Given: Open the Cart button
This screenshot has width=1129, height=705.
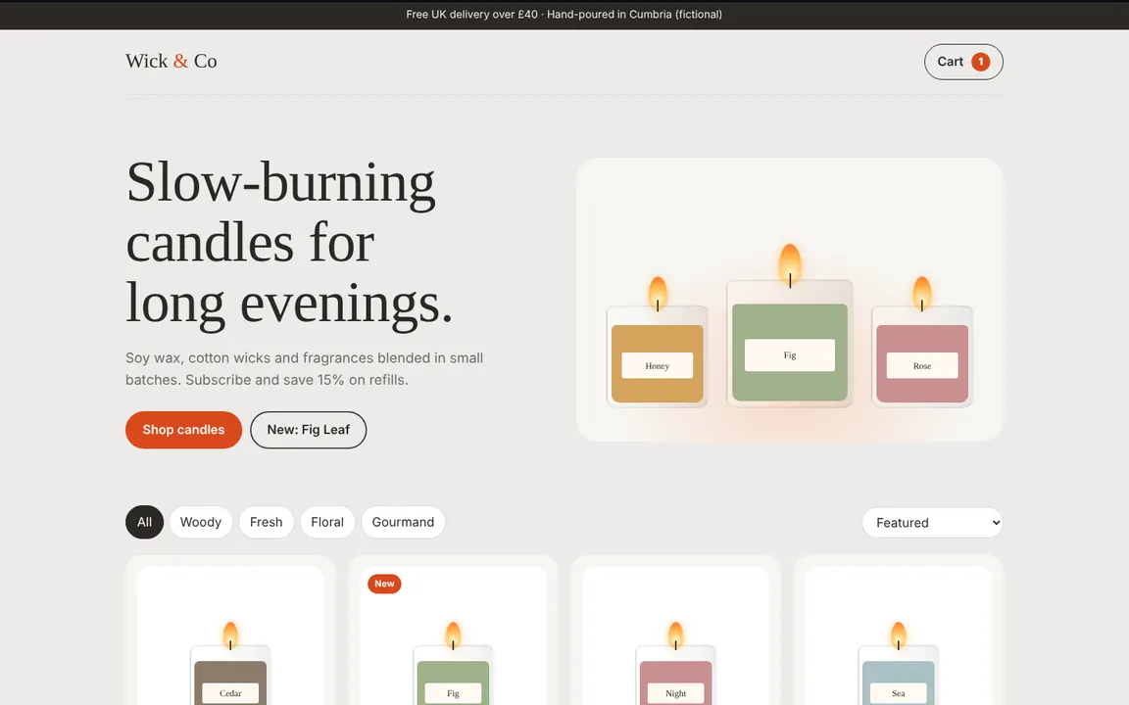Looking at the screenshot, I should 963,62.
